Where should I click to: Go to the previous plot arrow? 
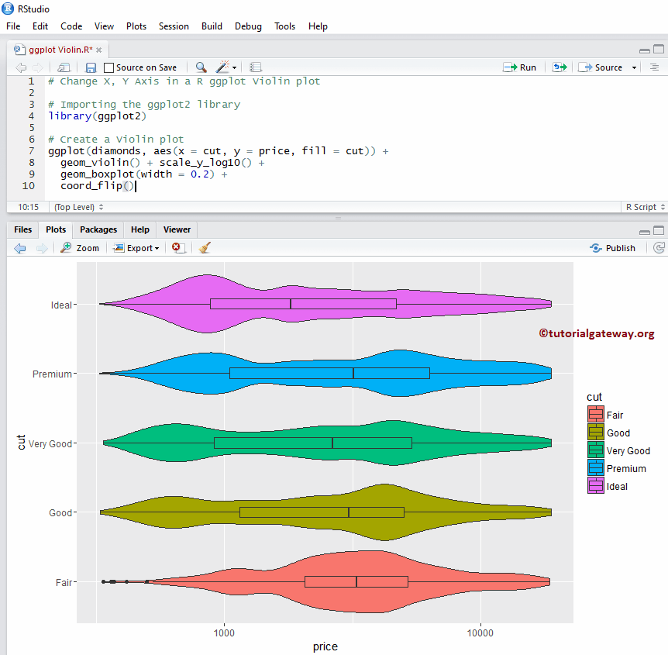[20, 248]
